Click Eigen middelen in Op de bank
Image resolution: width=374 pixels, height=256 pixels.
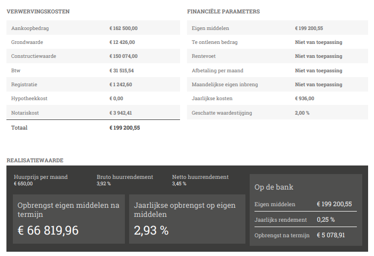coord(275,204)
